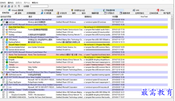Click the Syncios device service icon
Image resolution: width=175 pixels, height=101 pixels.
[x=7, y=50]
